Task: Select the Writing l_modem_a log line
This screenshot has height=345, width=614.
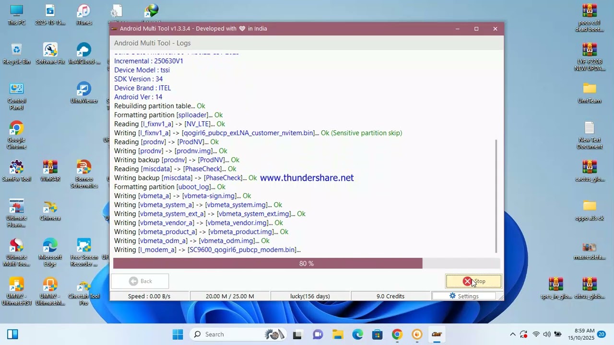Action: click(207, 250)
